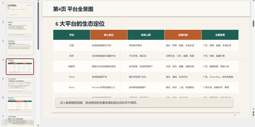Screen dimensions: 255x127
Task: Click the 视频号 platform cell
Action: pyautogui.click(x=72, y=66)
